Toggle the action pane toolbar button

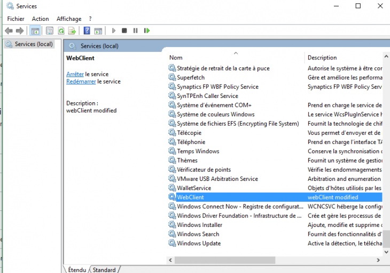[98, 31]
